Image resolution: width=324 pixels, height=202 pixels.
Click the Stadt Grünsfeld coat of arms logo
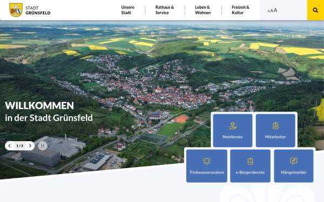coord(16,10)
